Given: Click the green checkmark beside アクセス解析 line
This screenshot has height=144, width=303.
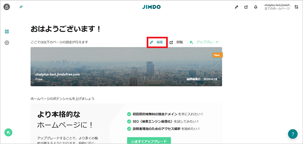Looking at the screenshot, I should (129, 129).
